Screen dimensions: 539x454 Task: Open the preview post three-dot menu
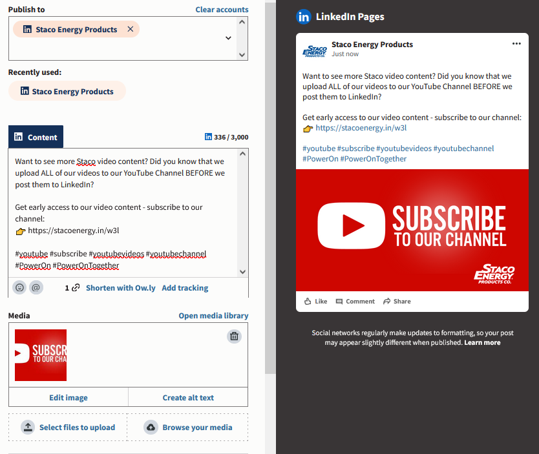point(516,44)
